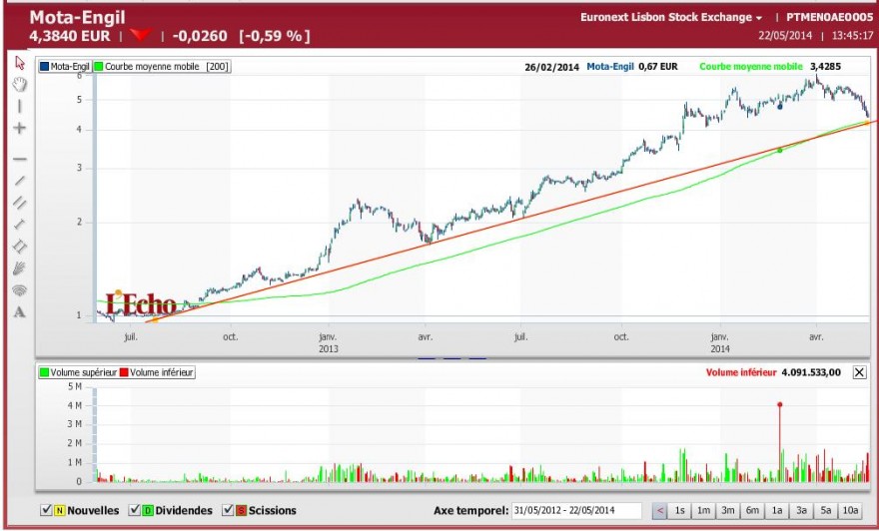Click the Volume inférieur legend label
Viewport: 879px width, 531px height.
161,372
